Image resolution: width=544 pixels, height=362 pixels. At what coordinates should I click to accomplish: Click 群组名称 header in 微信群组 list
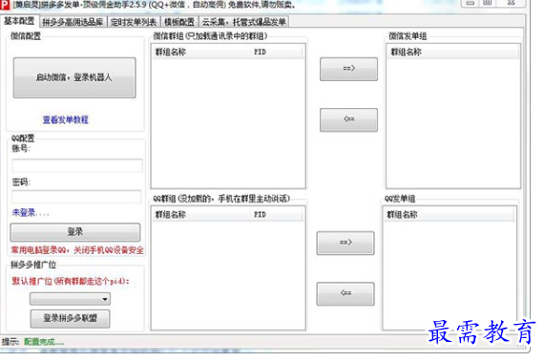point(201,53)
